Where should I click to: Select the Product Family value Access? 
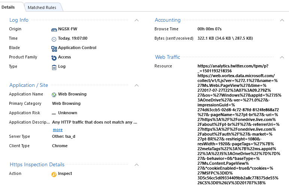click(x=64, y=57)
